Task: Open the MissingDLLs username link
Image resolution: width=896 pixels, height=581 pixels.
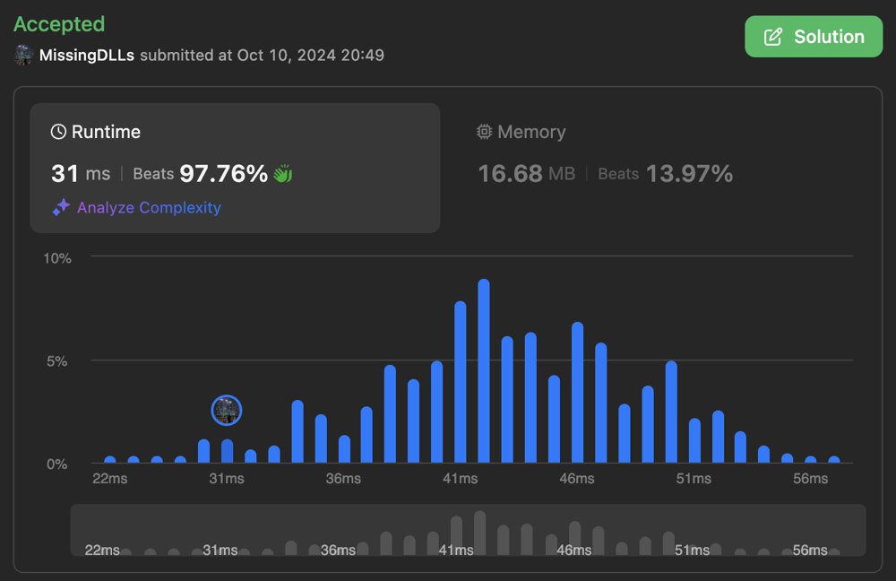Action: [x=87, y=55]
